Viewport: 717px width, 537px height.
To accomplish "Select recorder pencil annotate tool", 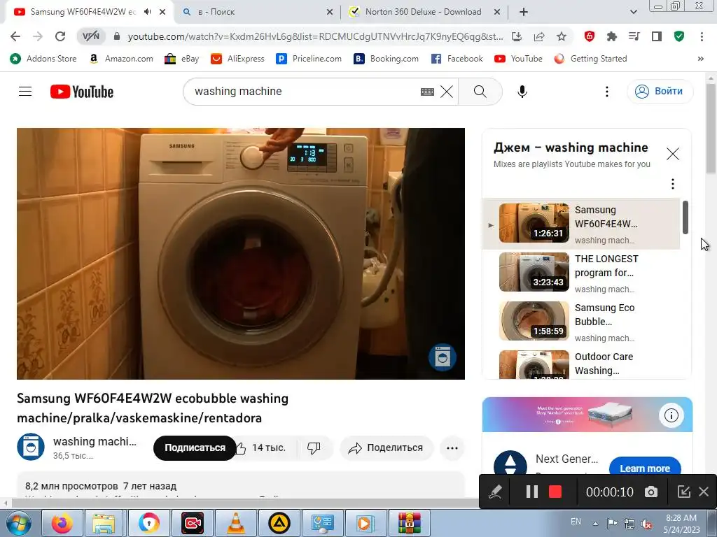I will coord(495,492).
